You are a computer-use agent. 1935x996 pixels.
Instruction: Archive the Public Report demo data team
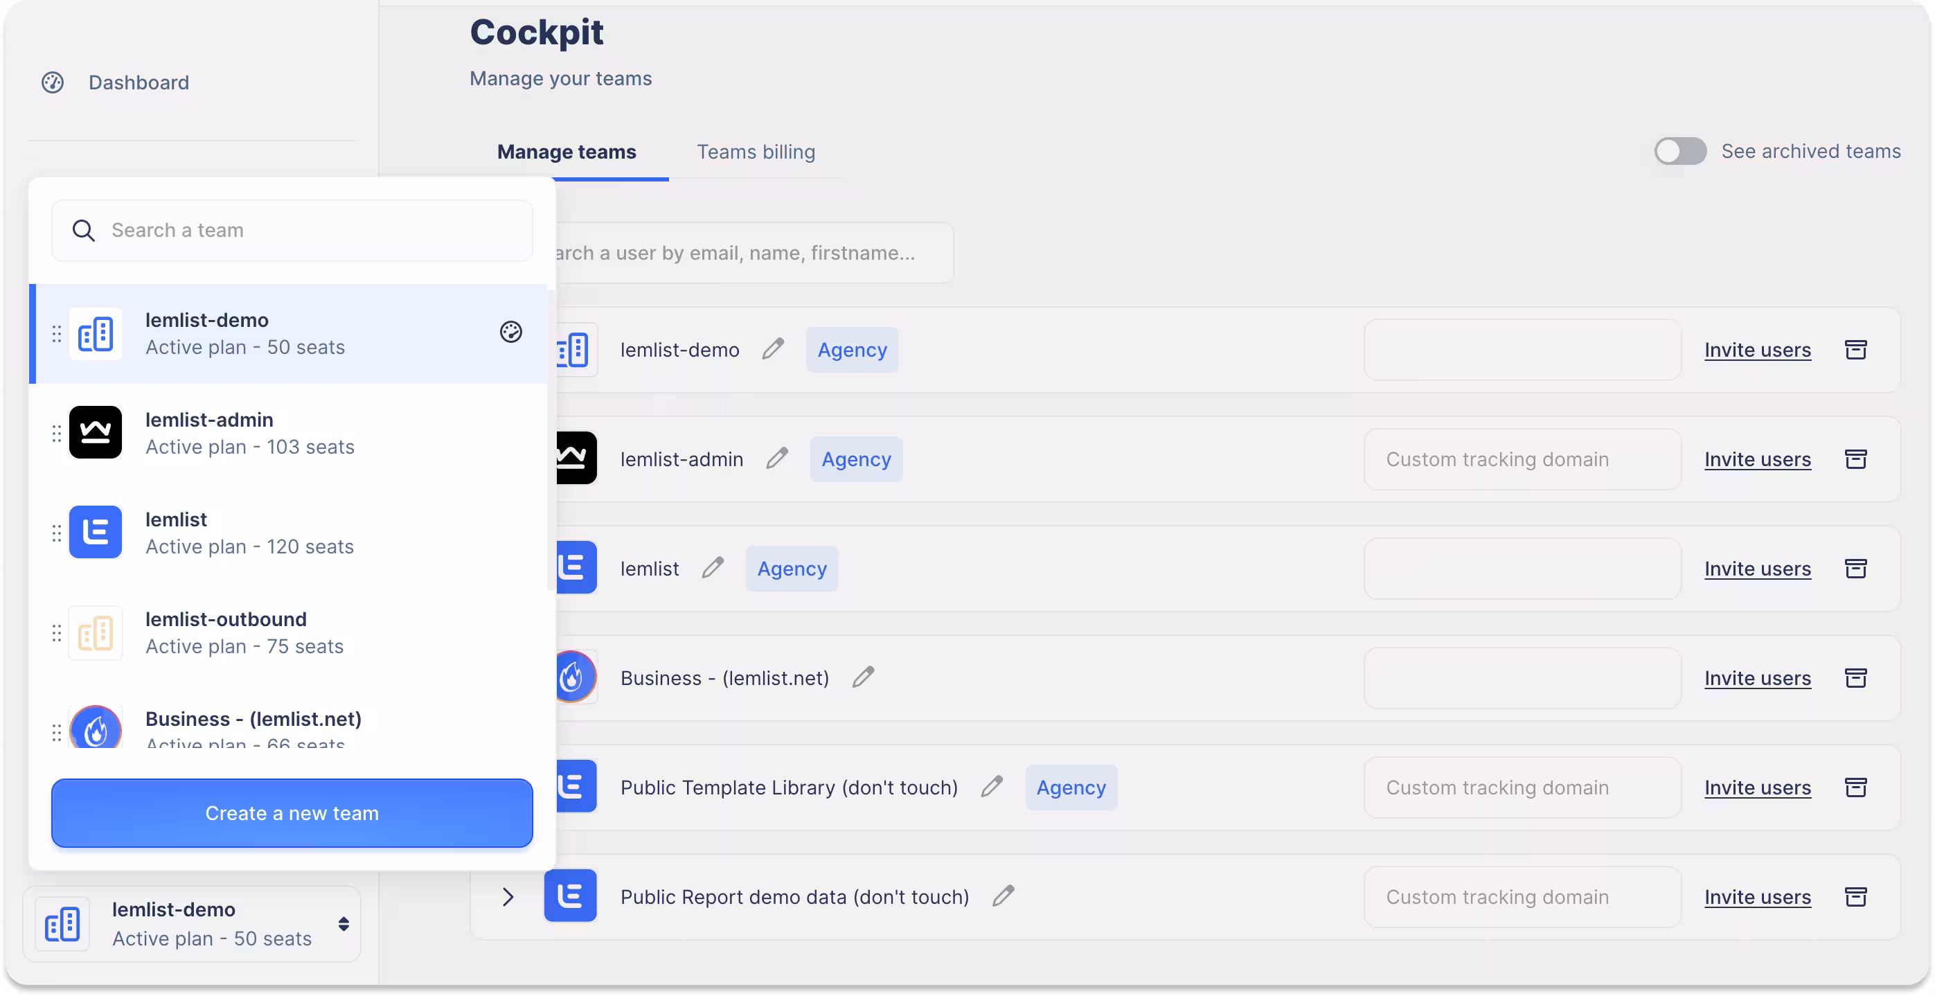pyautogui.click(x=1855, y=896)
